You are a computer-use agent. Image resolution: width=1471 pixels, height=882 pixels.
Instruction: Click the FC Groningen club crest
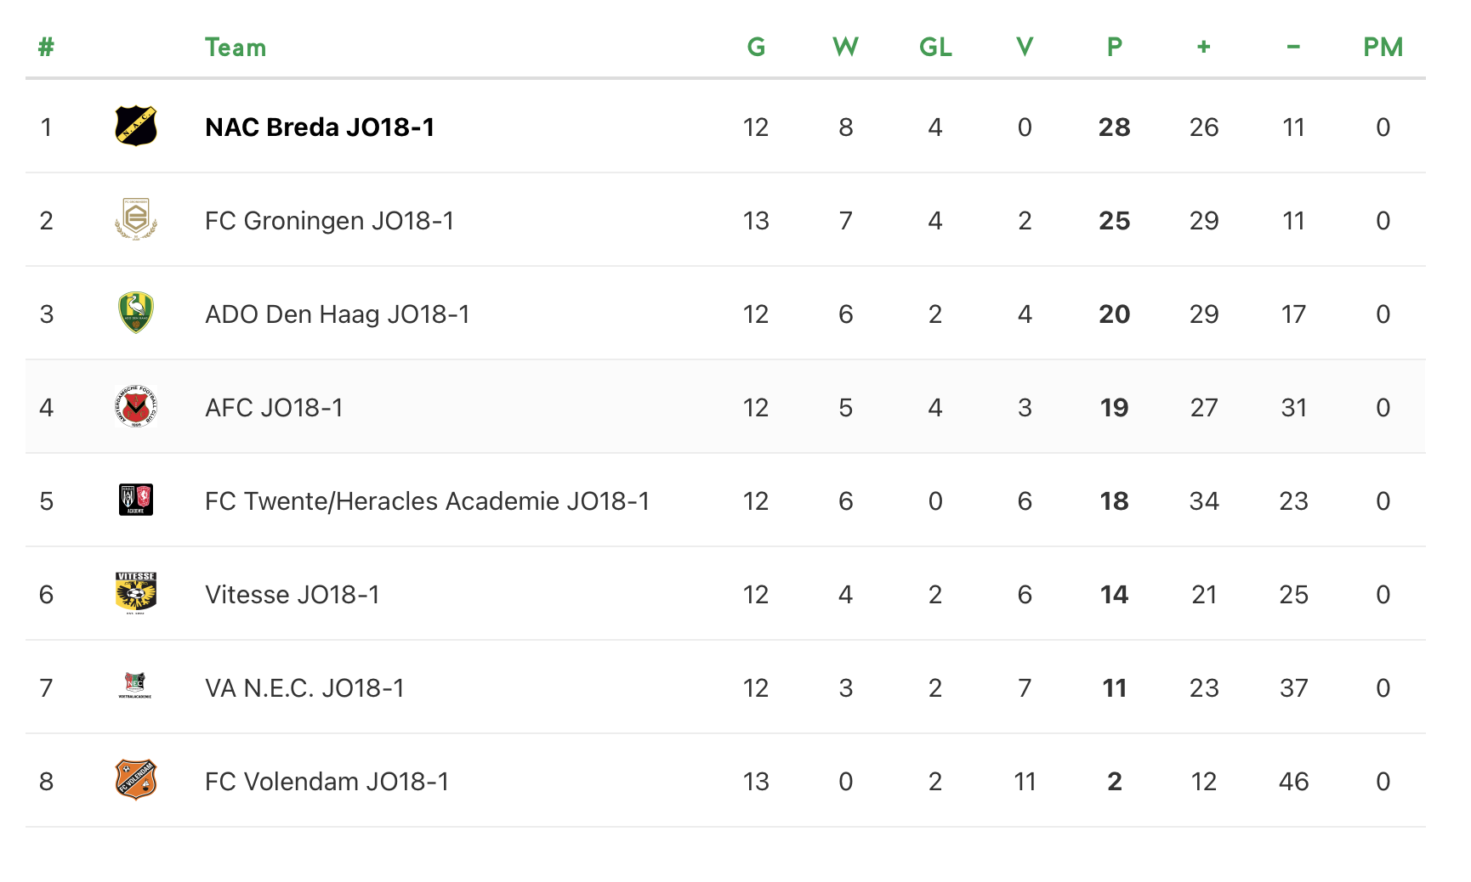136,220
